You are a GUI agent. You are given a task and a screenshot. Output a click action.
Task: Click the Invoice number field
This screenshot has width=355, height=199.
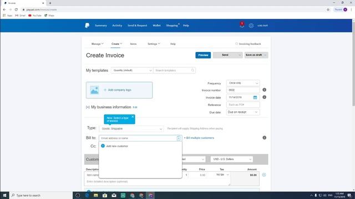pos(243,90)
